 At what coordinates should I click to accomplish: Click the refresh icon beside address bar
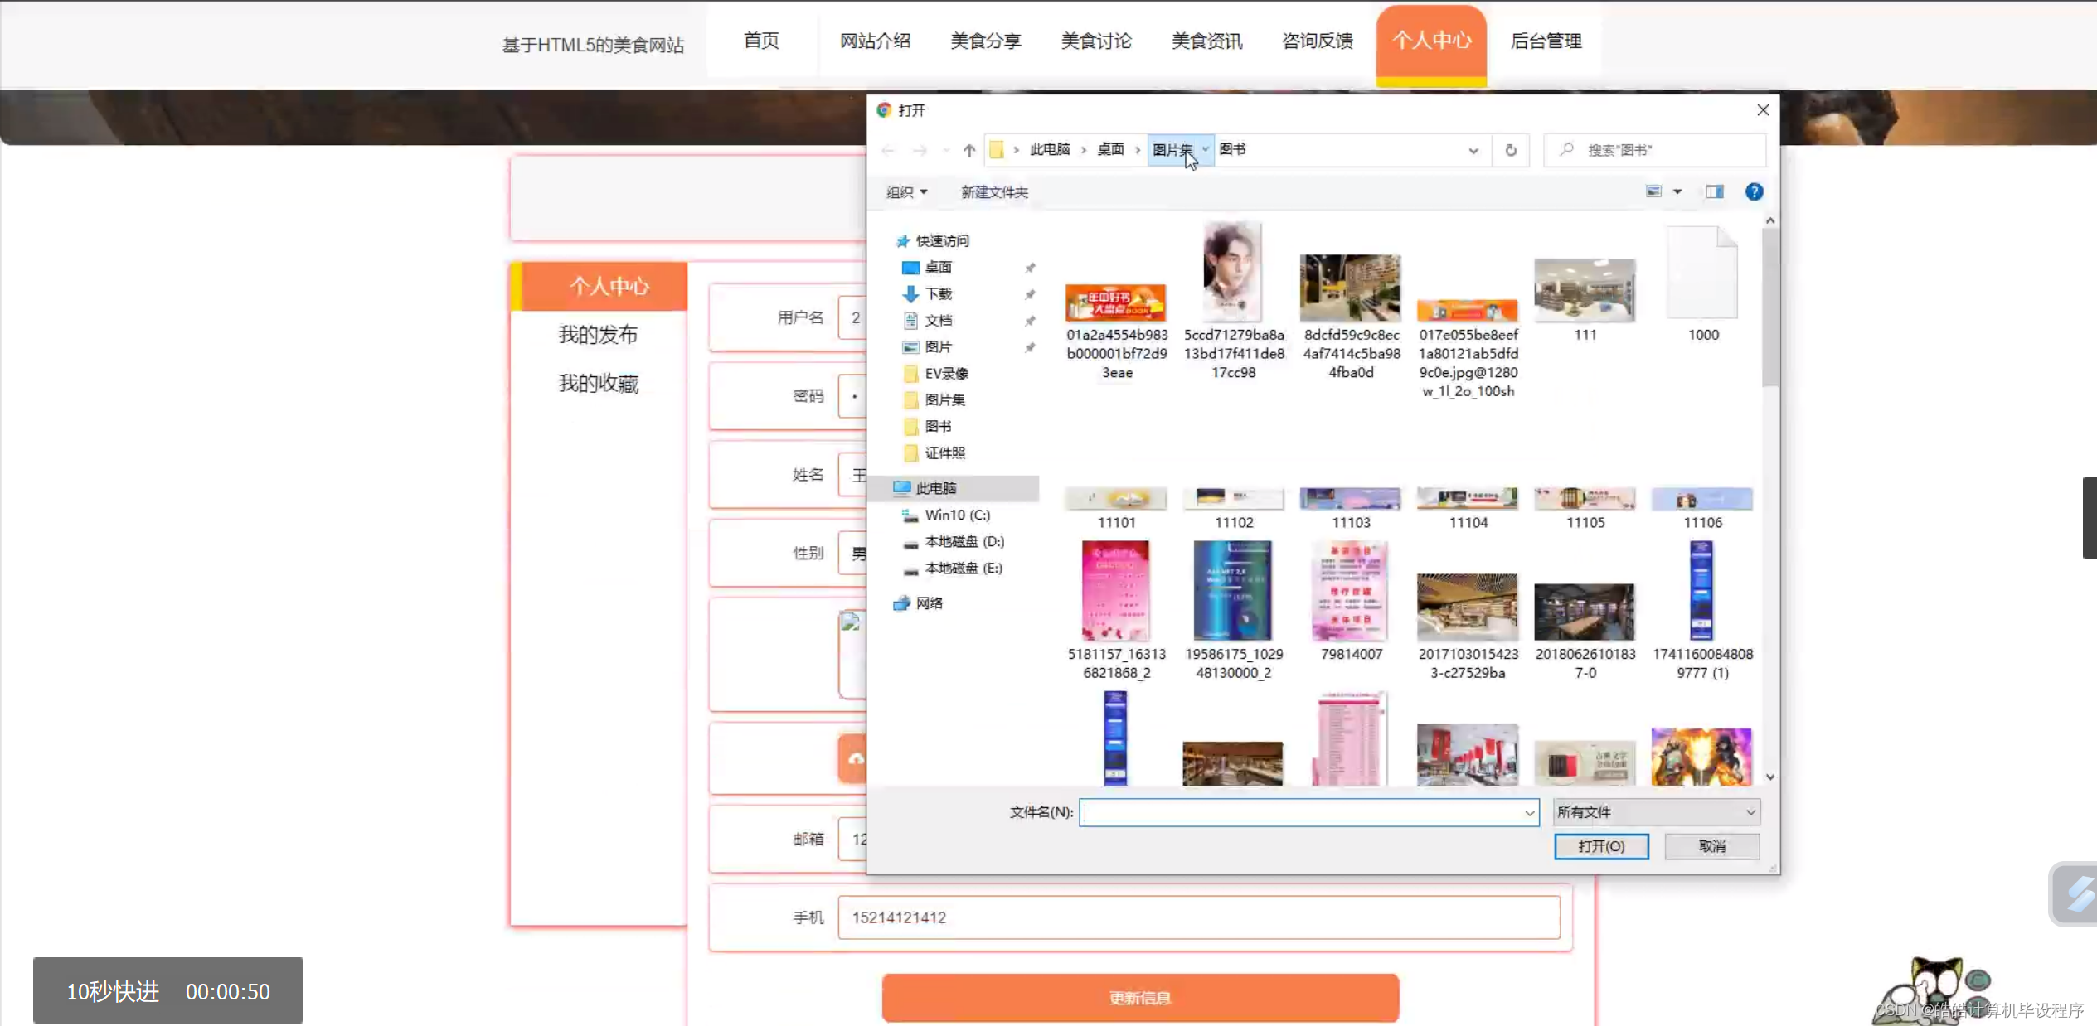click(1511, 150)
